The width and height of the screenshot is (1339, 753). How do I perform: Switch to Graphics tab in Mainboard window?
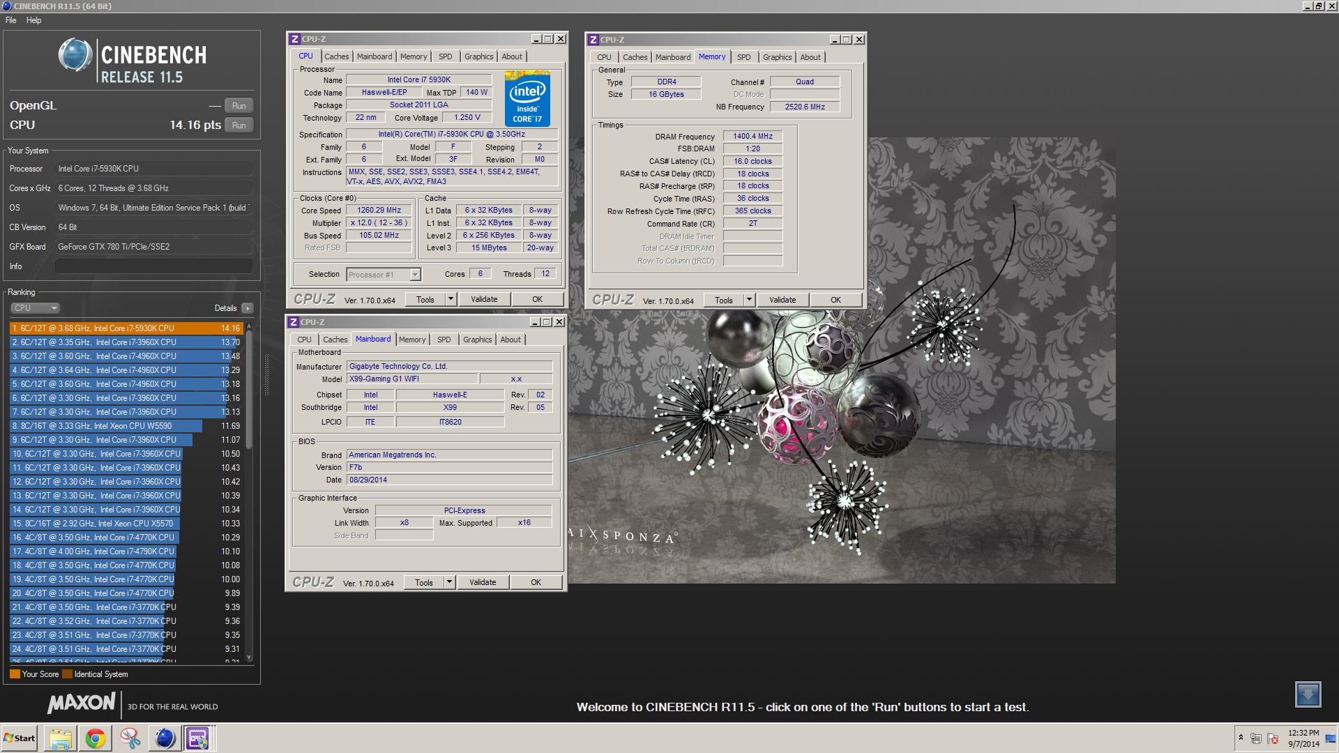click(477, 340)
